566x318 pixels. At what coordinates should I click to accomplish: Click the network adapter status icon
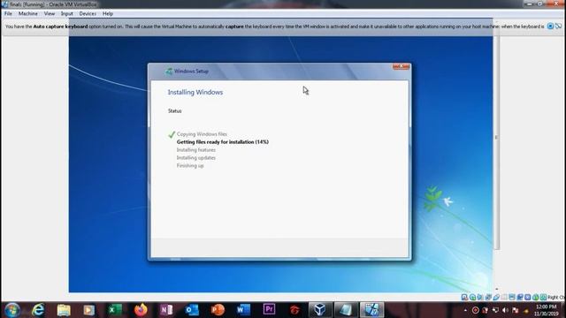488,297
